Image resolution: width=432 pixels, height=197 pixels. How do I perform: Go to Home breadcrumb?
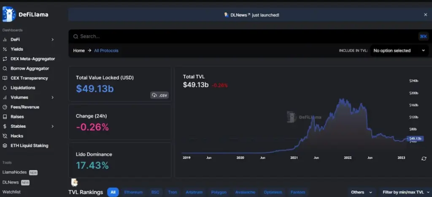[79, 51]
